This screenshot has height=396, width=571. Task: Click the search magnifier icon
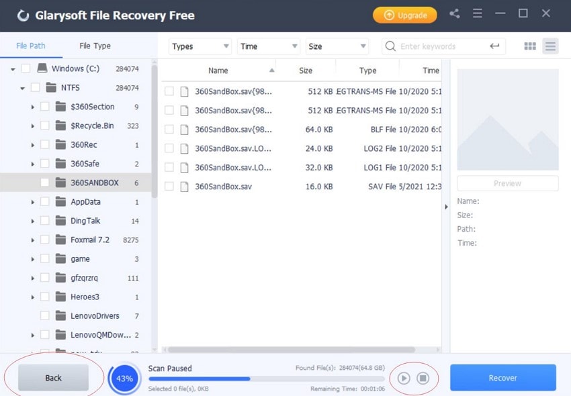390,46
